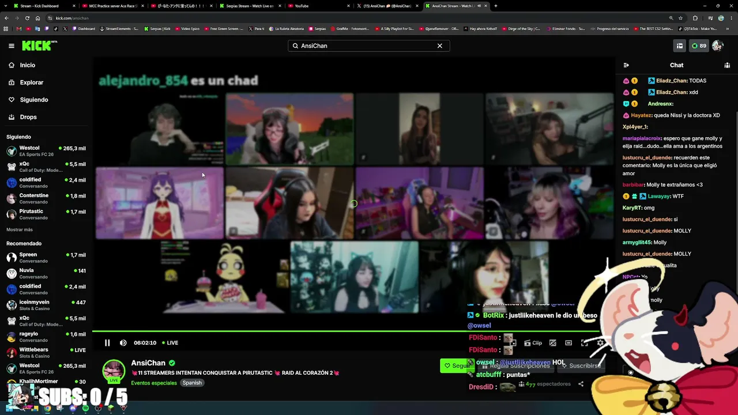Toggle theater mode on the player

(568, 342)
